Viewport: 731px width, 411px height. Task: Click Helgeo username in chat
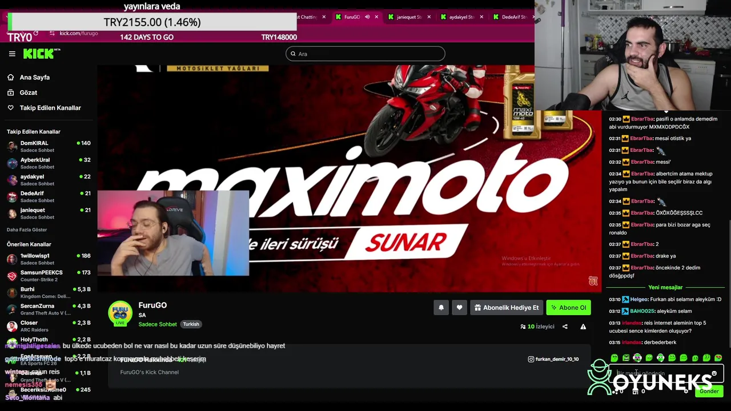tap(639, 300)
